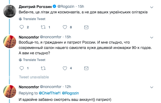Open the @noncomfor handle on 15h tweet

point(51,37)
